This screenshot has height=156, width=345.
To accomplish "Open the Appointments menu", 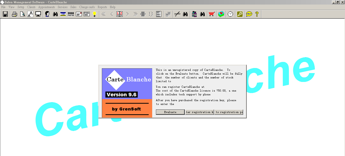I will tap(47, 7).
